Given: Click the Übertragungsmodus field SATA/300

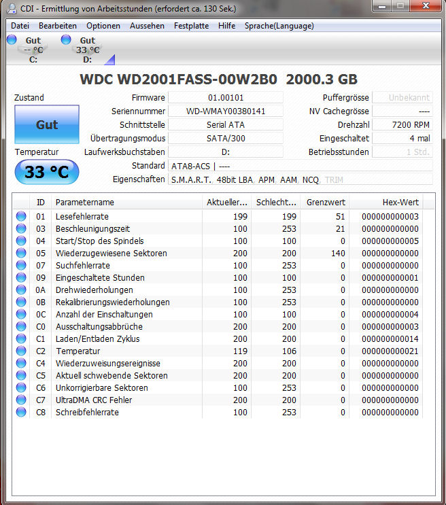Looking at the screenshot, I should [226, 138].
